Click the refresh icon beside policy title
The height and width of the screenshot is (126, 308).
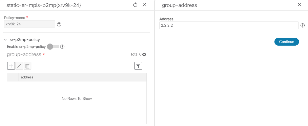pos(135,5)
